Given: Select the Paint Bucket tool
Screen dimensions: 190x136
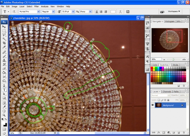Looking at the screenshot, I should (x=4, y=72).
